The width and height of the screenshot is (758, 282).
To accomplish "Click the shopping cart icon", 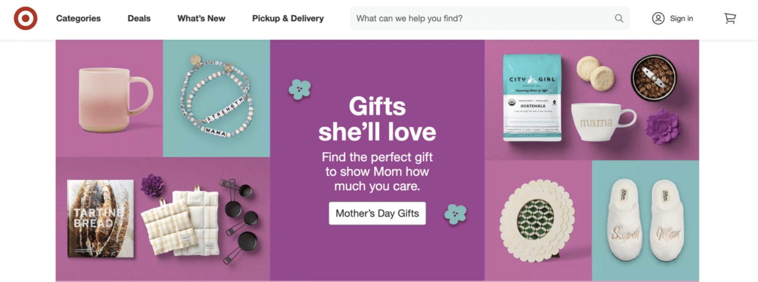I will (x=730, y=18).
